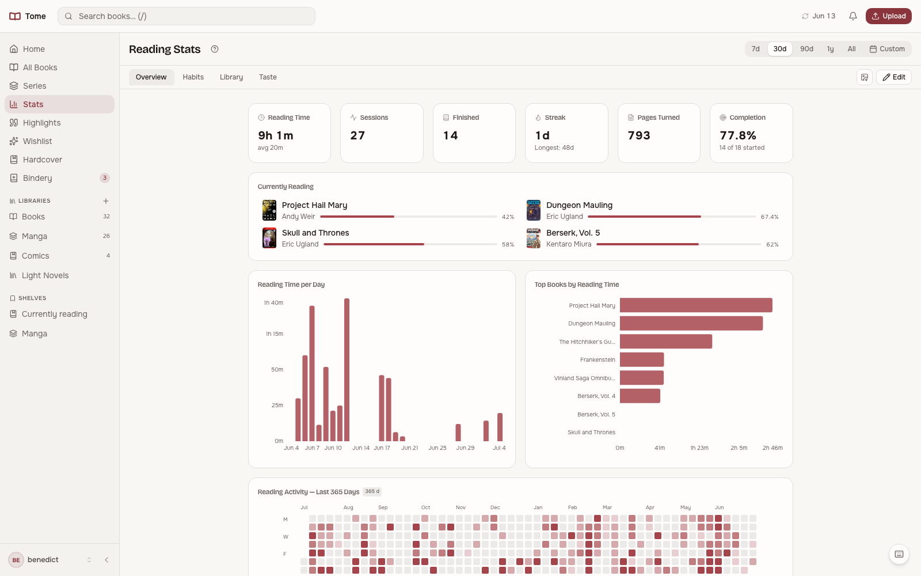Open Bindery with 3 pending
The image size is (921, 576).
(60, 178)
